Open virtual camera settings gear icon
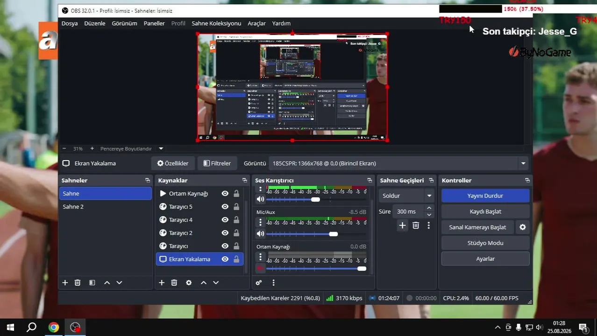597x336 pixels. [523, 227]
